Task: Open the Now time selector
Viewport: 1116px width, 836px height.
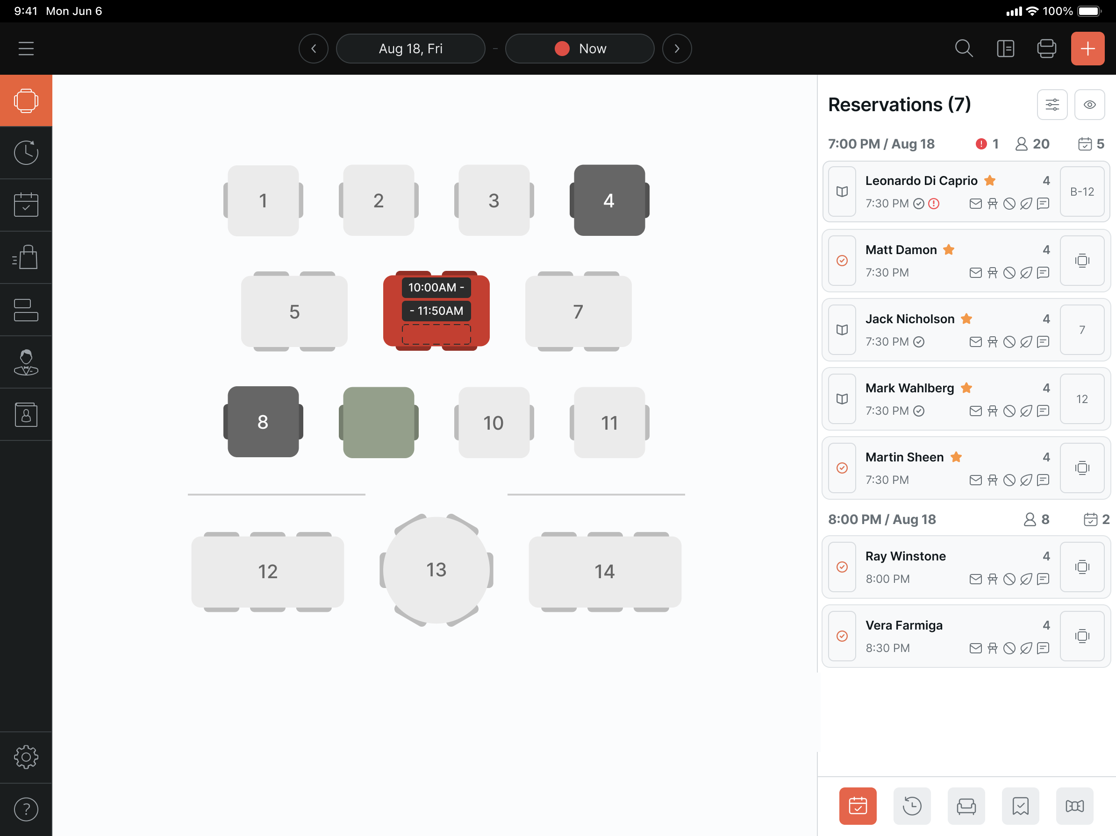Action: 579,49
